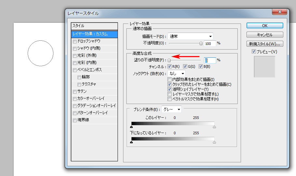The image size is (296, 176).
Task: Enable ベクトルマスクで効果を隠す(H) checkbox
Action: coord(169,99)
